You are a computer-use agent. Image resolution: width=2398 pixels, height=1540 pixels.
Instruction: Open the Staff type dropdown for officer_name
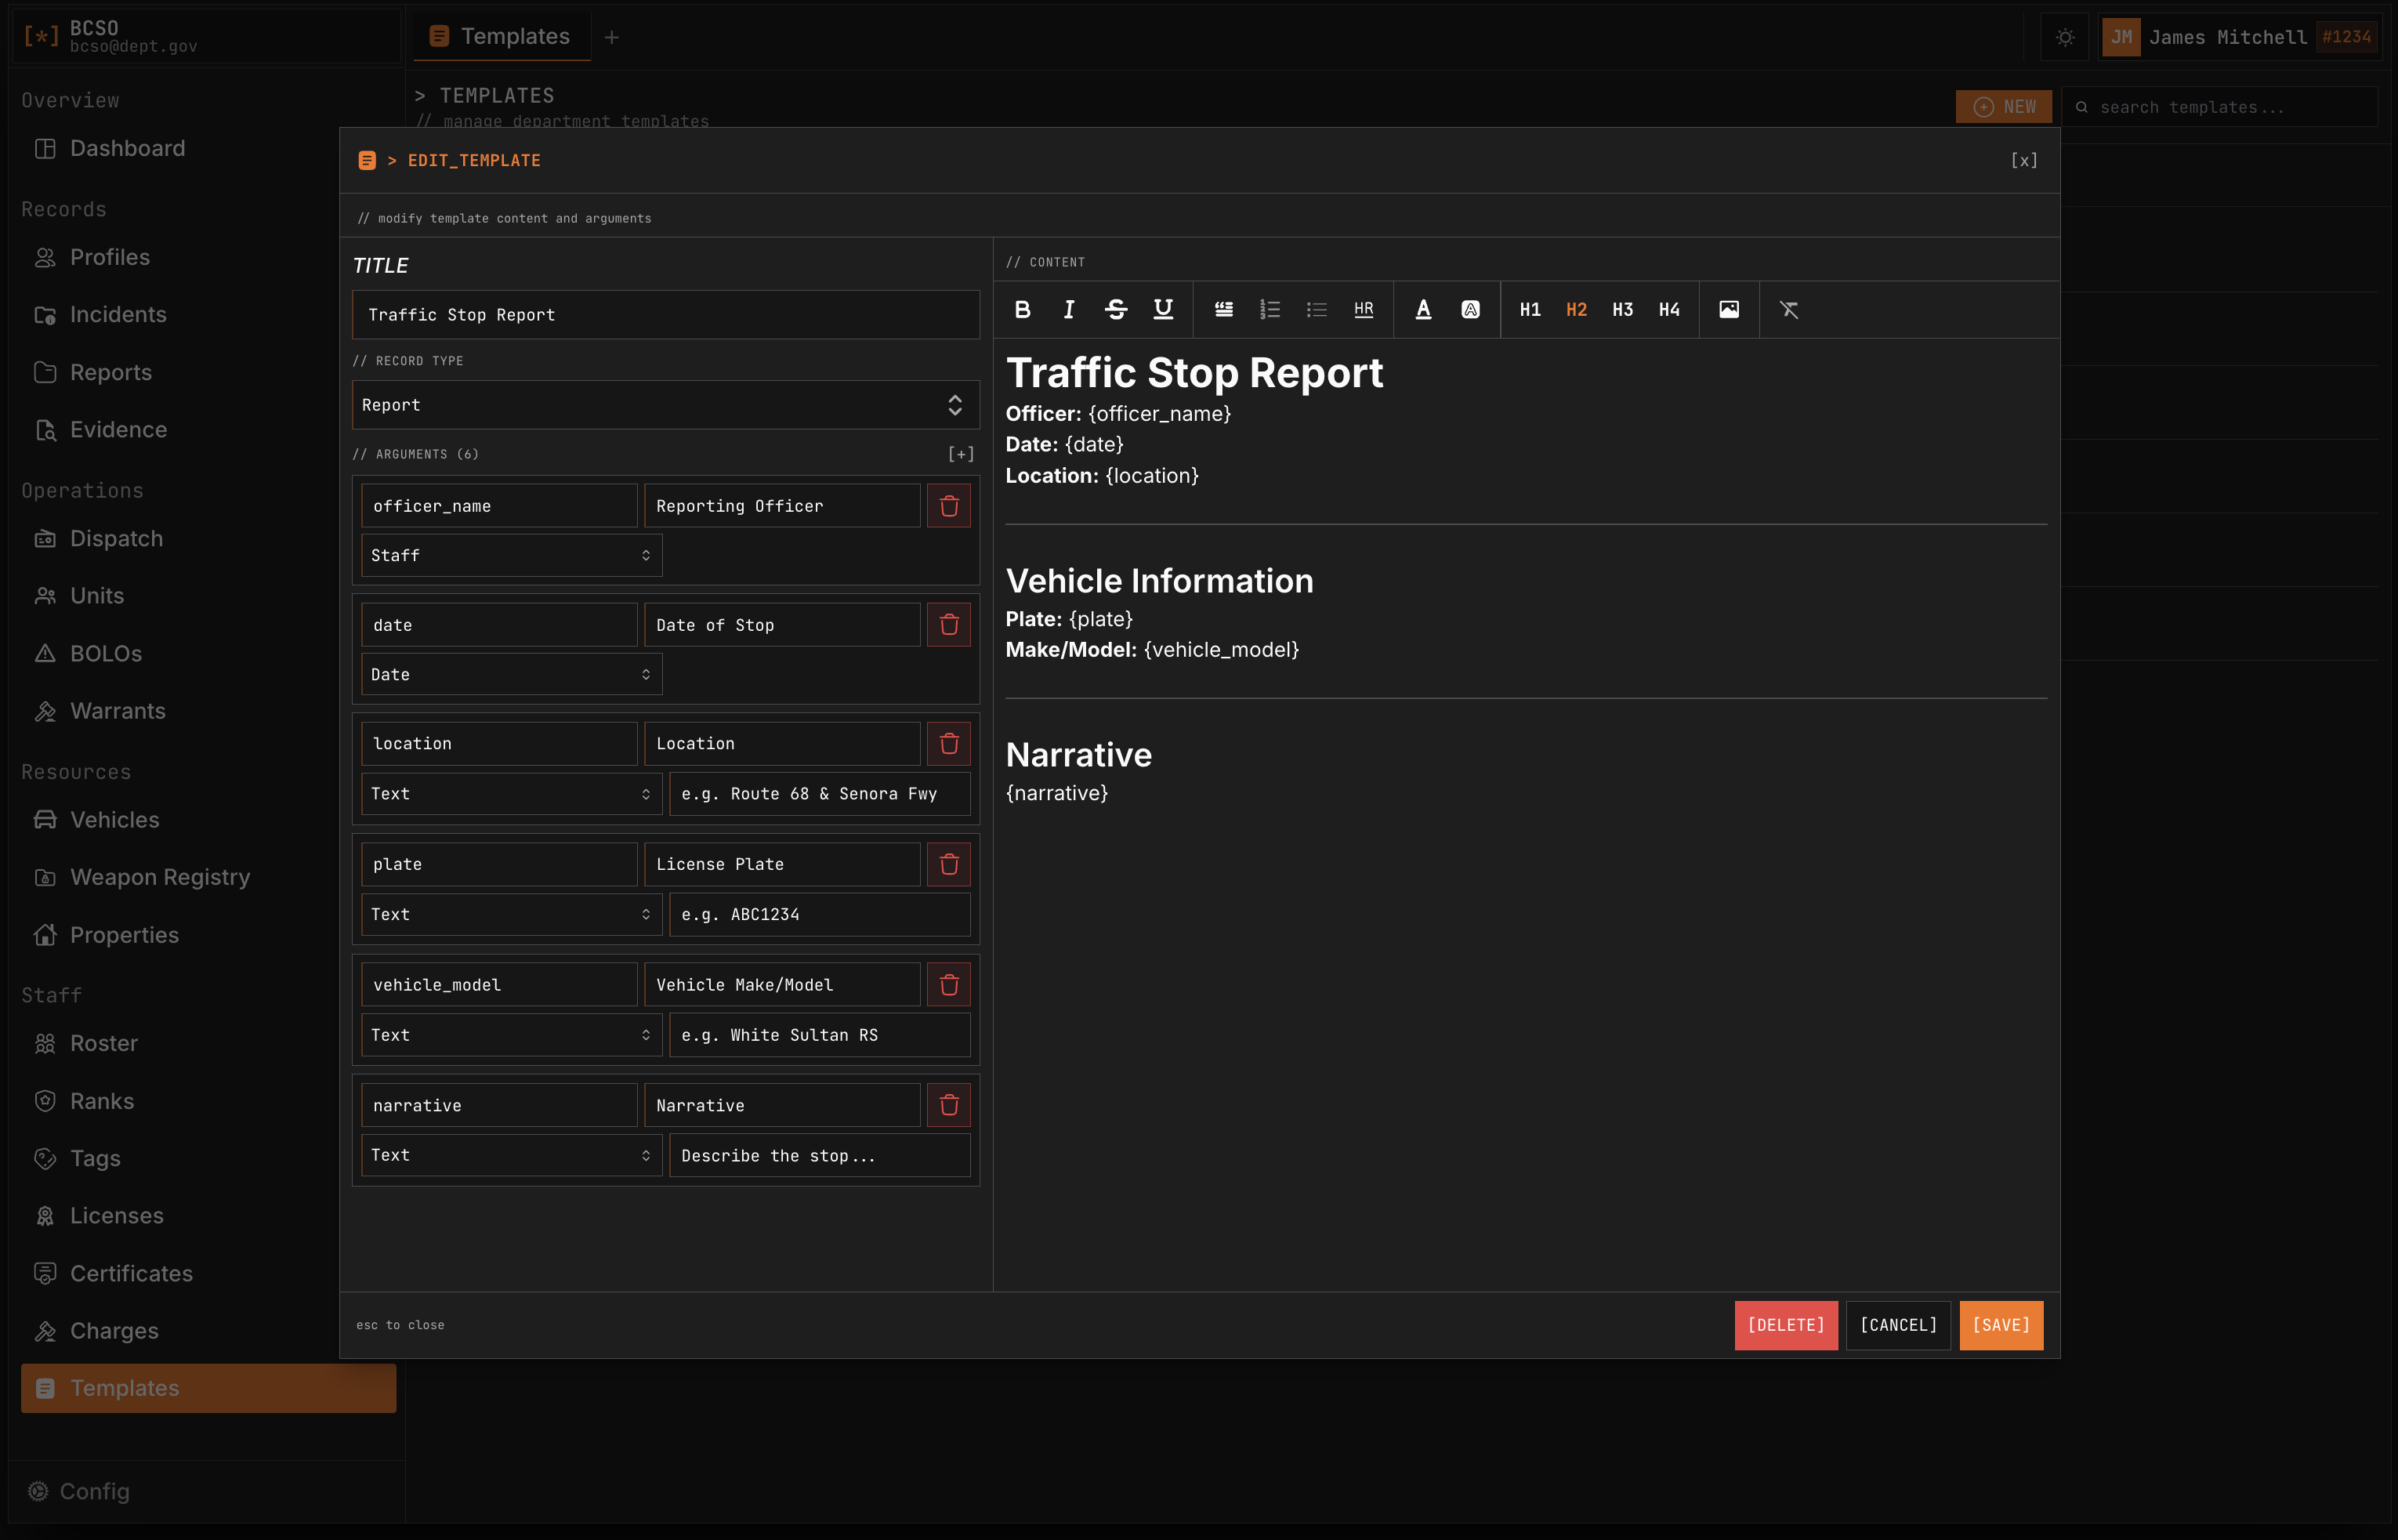tap(510, 555)
